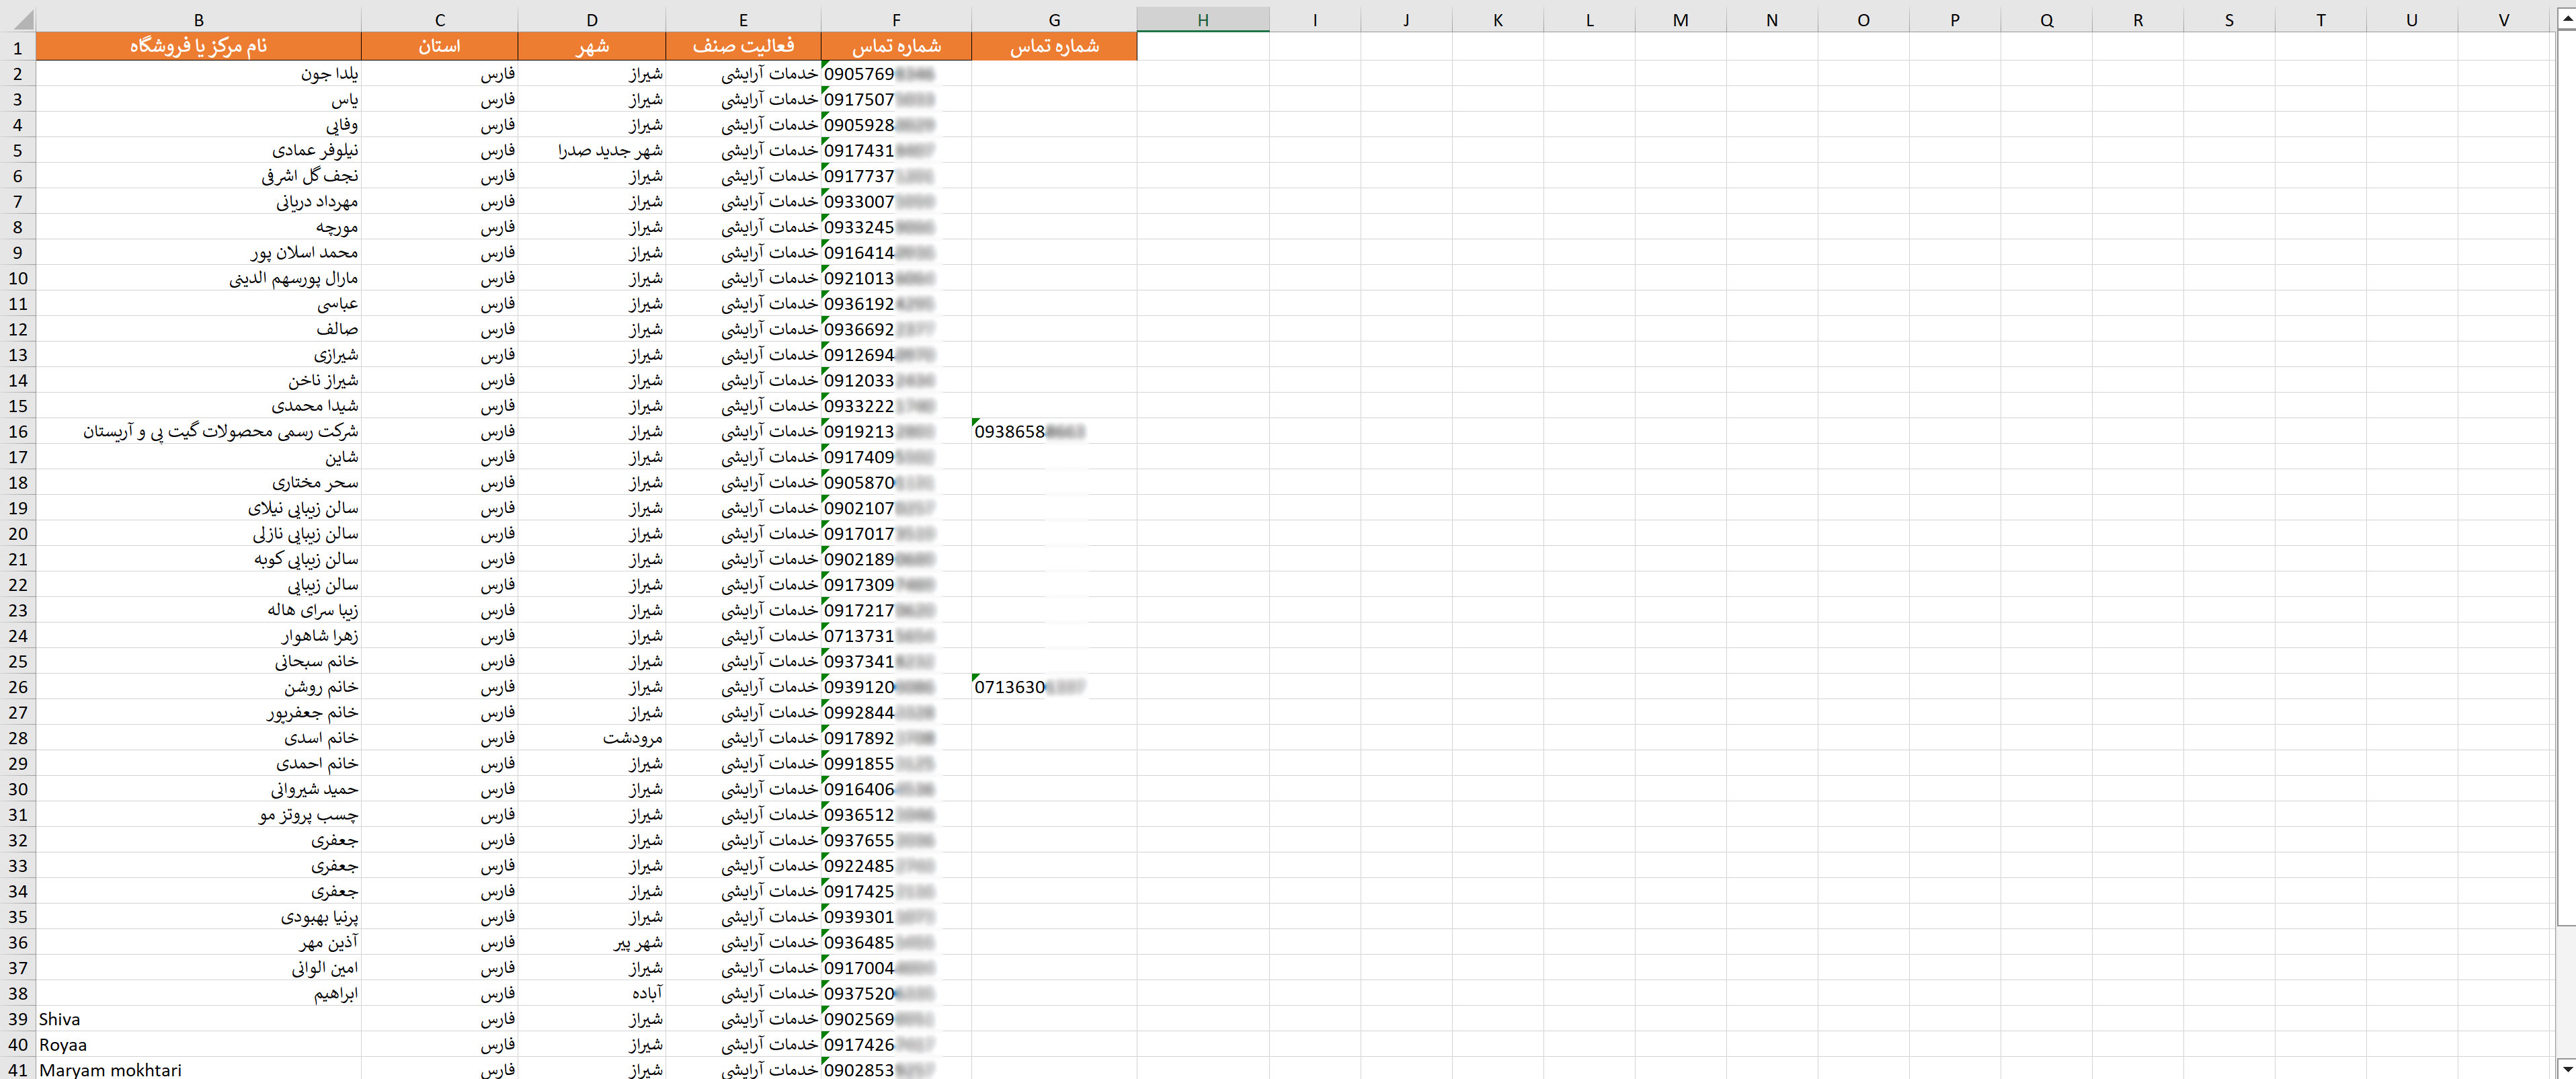Select cell 'Royaa'
This screenshot has width=2576, height=1079.
(x=198, y=1044)
